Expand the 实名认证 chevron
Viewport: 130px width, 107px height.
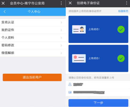pos(61,22)
